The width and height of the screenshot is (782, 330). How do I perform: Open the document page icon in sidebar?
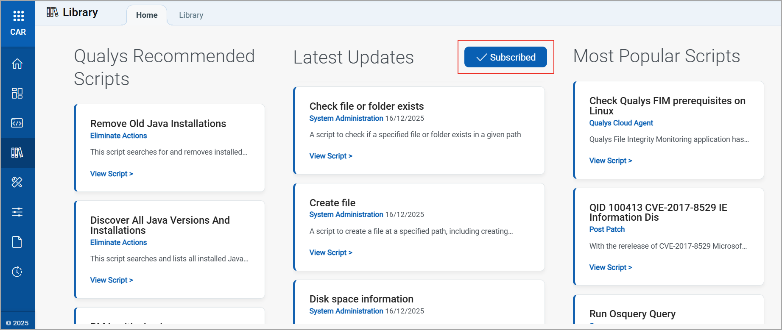pyautogui.click(x=17, y=242)
